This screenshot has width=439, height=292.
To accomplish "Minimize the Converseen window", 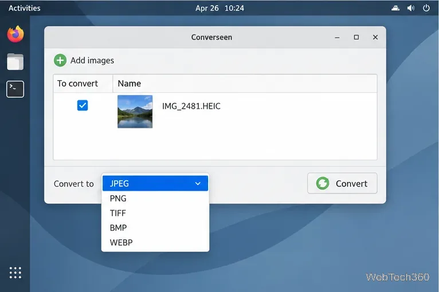I will coord(337,37).
